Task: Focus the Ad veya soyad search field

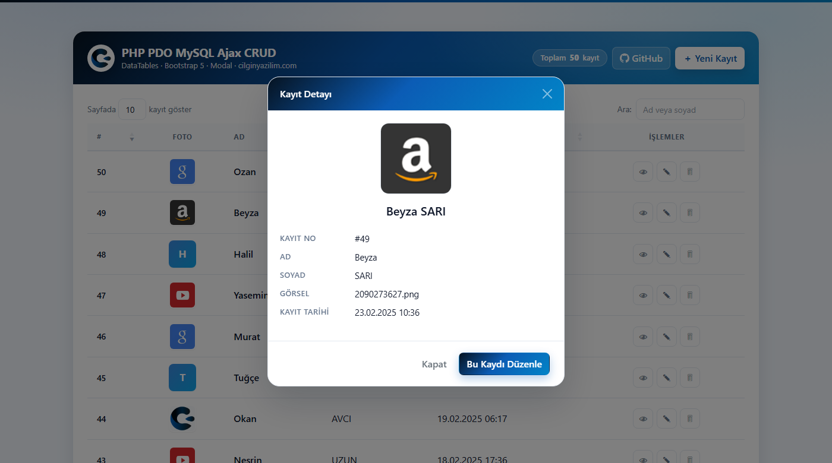Action: coord(690,109)
